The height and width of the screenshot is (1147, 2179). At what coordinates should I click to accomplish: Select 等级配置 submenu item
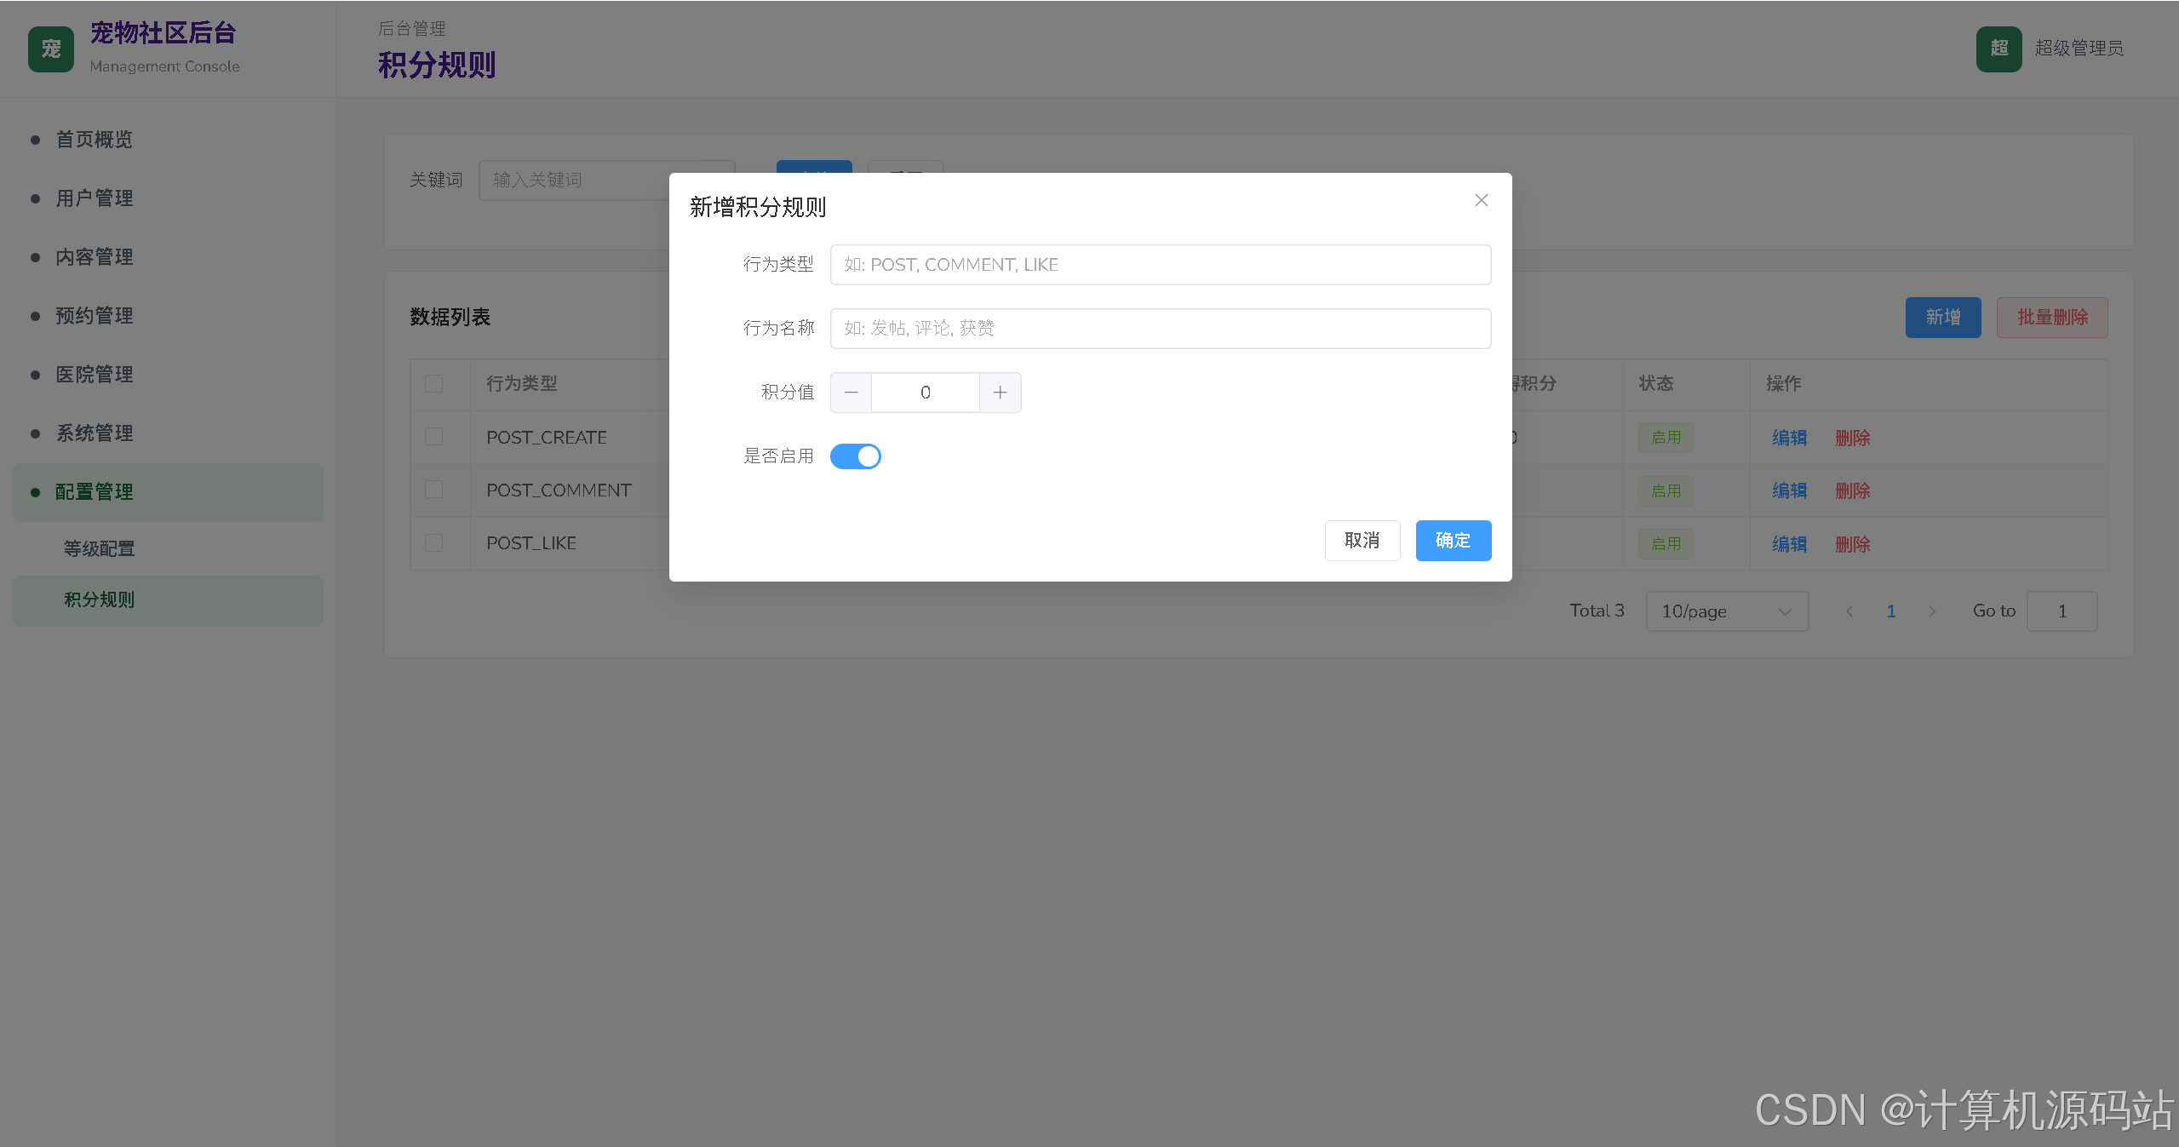click(x=168, y=549)
